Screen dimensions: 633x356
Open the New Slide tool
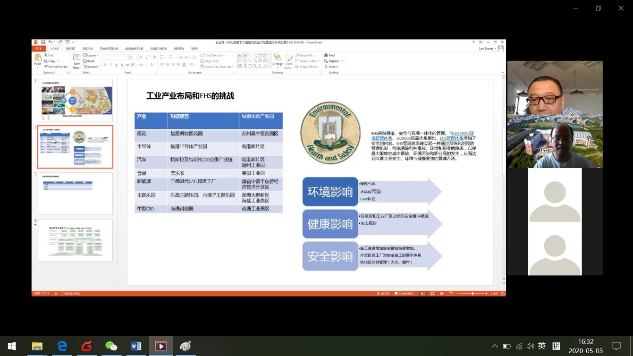point(77,61)
